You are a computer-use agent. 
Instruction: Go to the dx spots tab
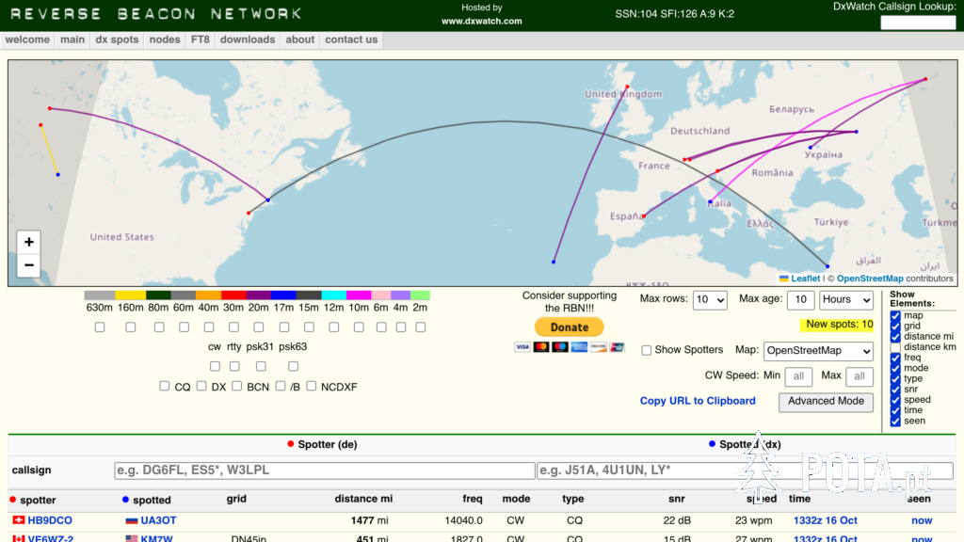pos(117,40)
